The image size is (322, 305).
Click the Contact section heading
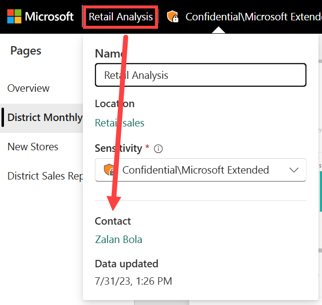(x=113, y=221)
